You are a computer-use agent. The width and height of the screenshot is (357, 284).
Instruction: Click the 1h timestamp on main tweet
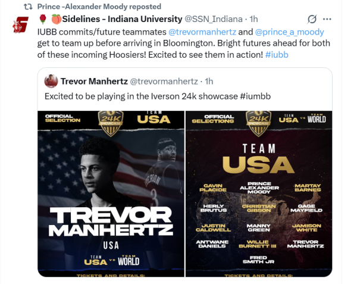[x=253, y=19]
